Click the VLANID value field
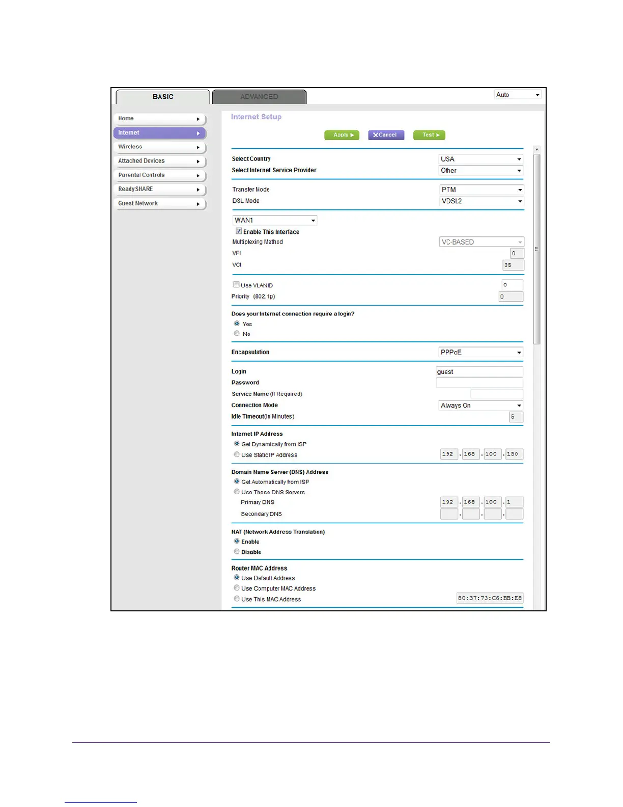 point(512,285)
